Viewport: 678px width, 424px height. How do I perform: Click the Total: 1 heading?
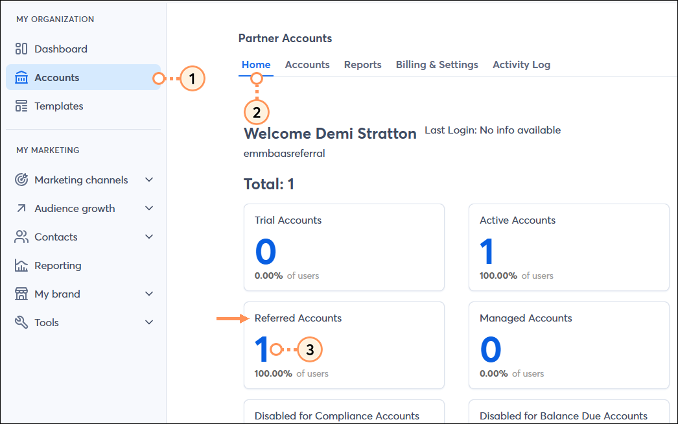pyautogui.click(x=269, y=184)
